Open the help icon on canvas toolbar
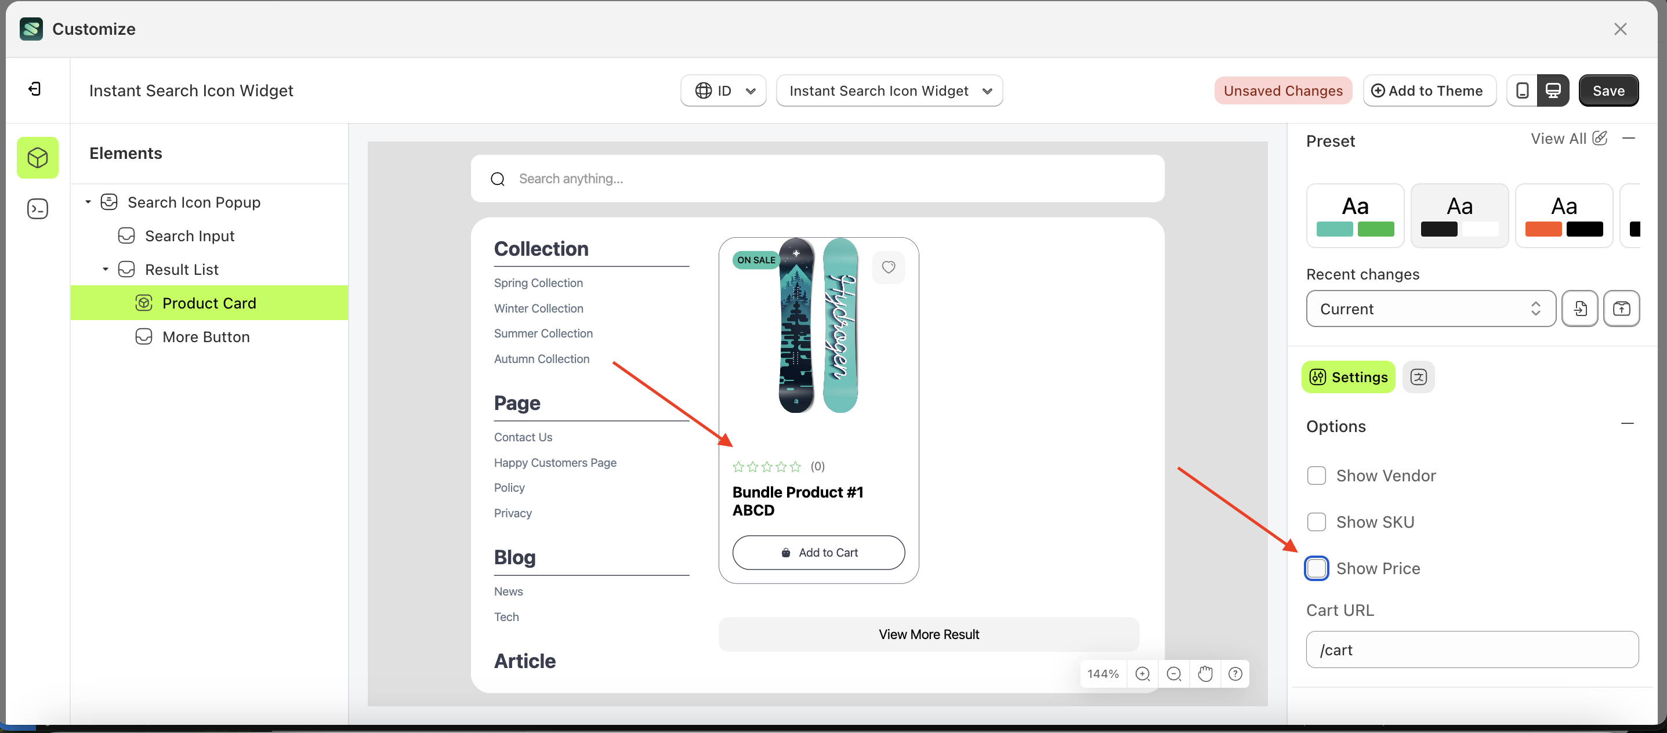 pos(1235,673)
